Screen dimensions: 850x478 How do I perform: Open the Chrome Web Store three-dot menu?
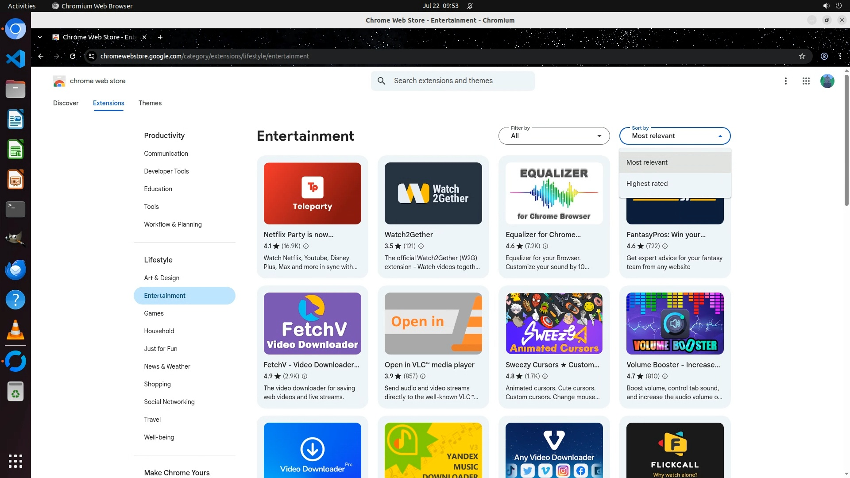785,81
